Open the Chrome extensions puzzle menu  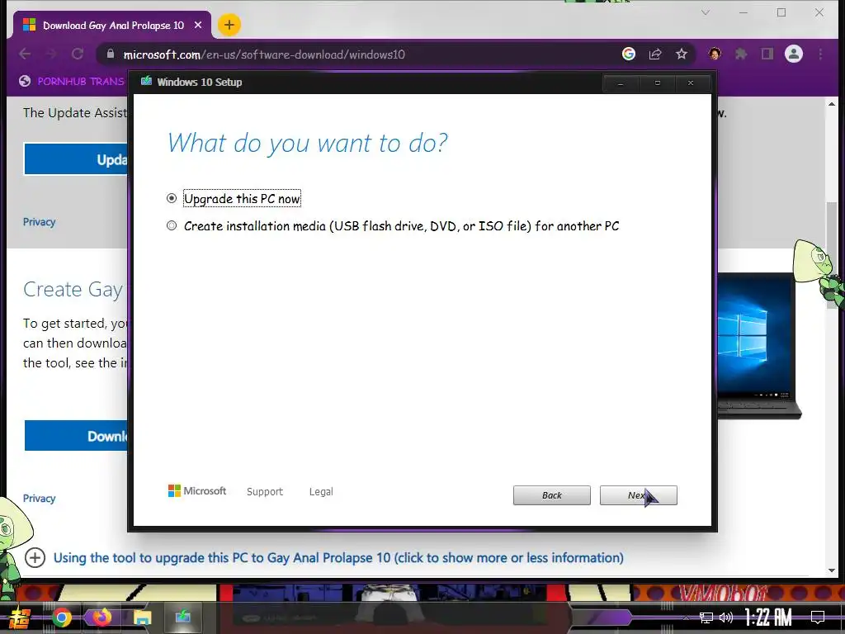pyautogui.click(x=741, y=54)
